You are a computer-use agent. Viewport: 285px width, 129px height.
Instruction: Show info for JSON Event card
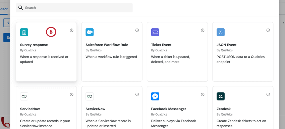[x=268, y=30]
